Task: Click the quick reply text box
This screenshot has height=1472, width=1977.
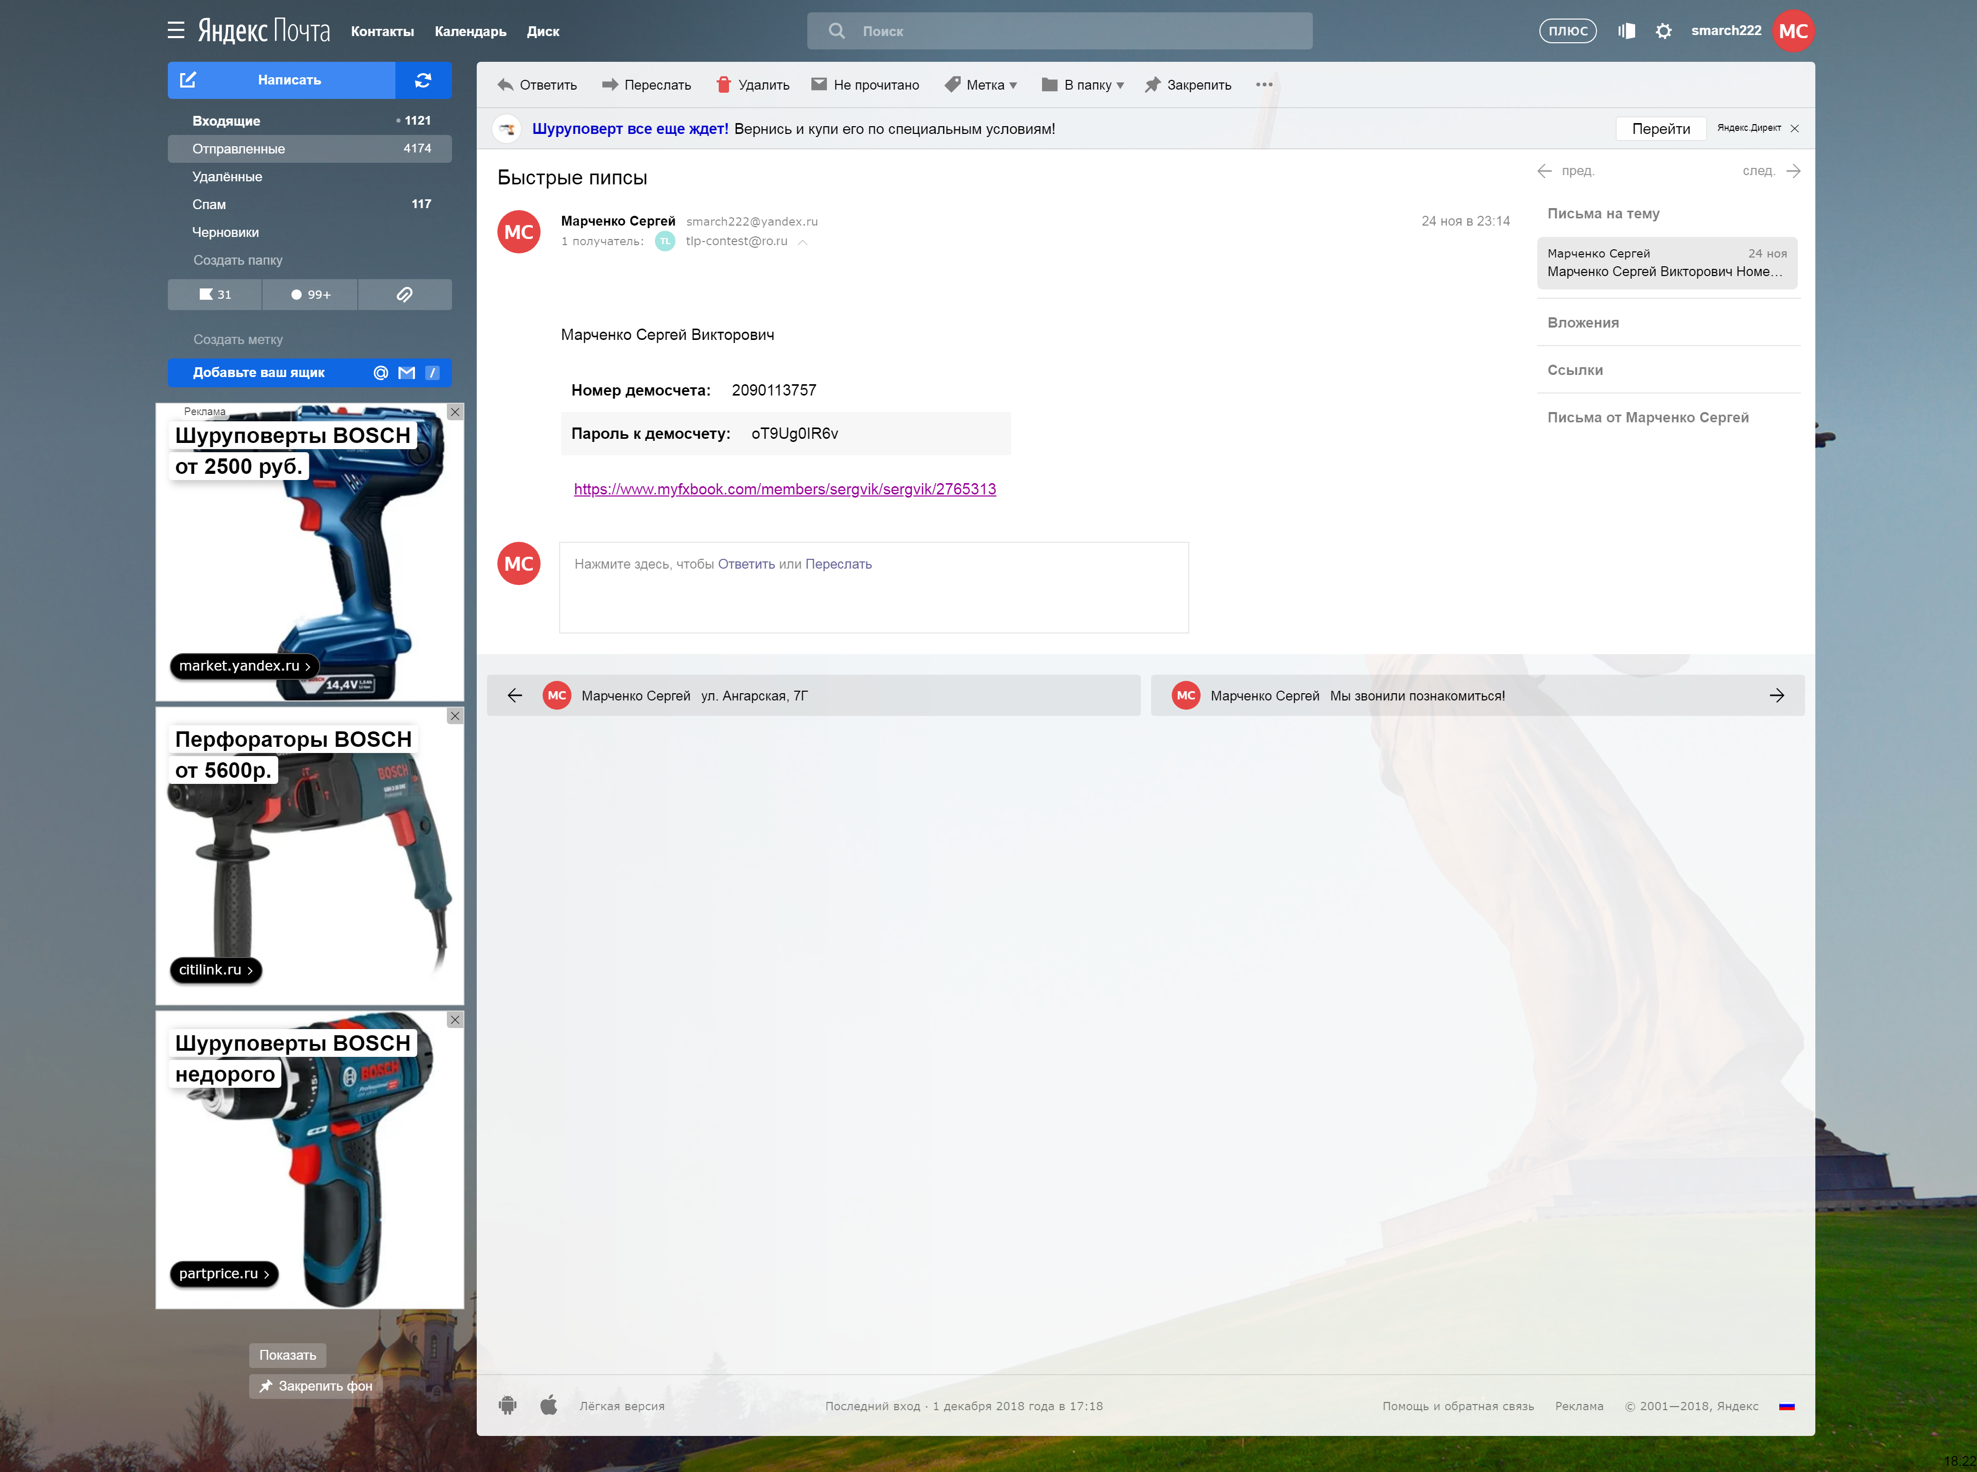Action: click(x=874, y=587)
